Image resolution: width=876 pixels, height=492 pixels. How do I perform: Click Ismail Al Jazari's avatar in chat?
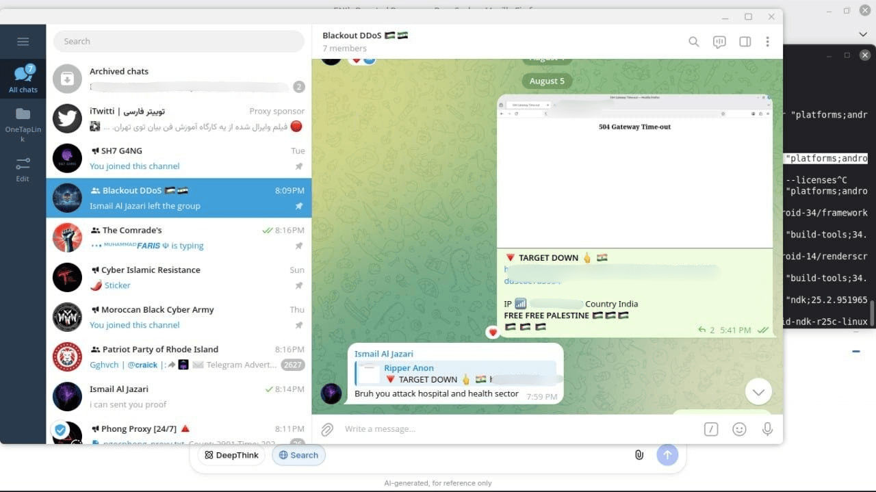click(331, 393)
